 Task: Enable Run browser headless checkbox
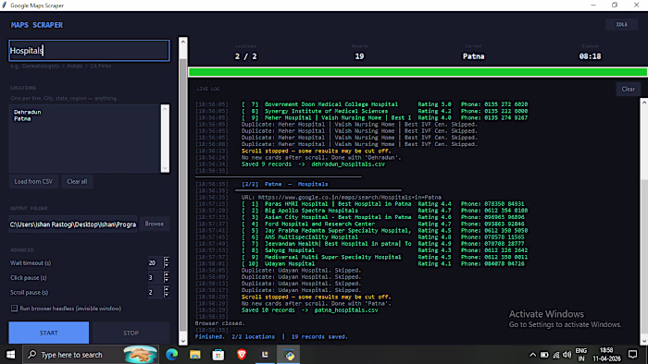(x=14, y=309)
